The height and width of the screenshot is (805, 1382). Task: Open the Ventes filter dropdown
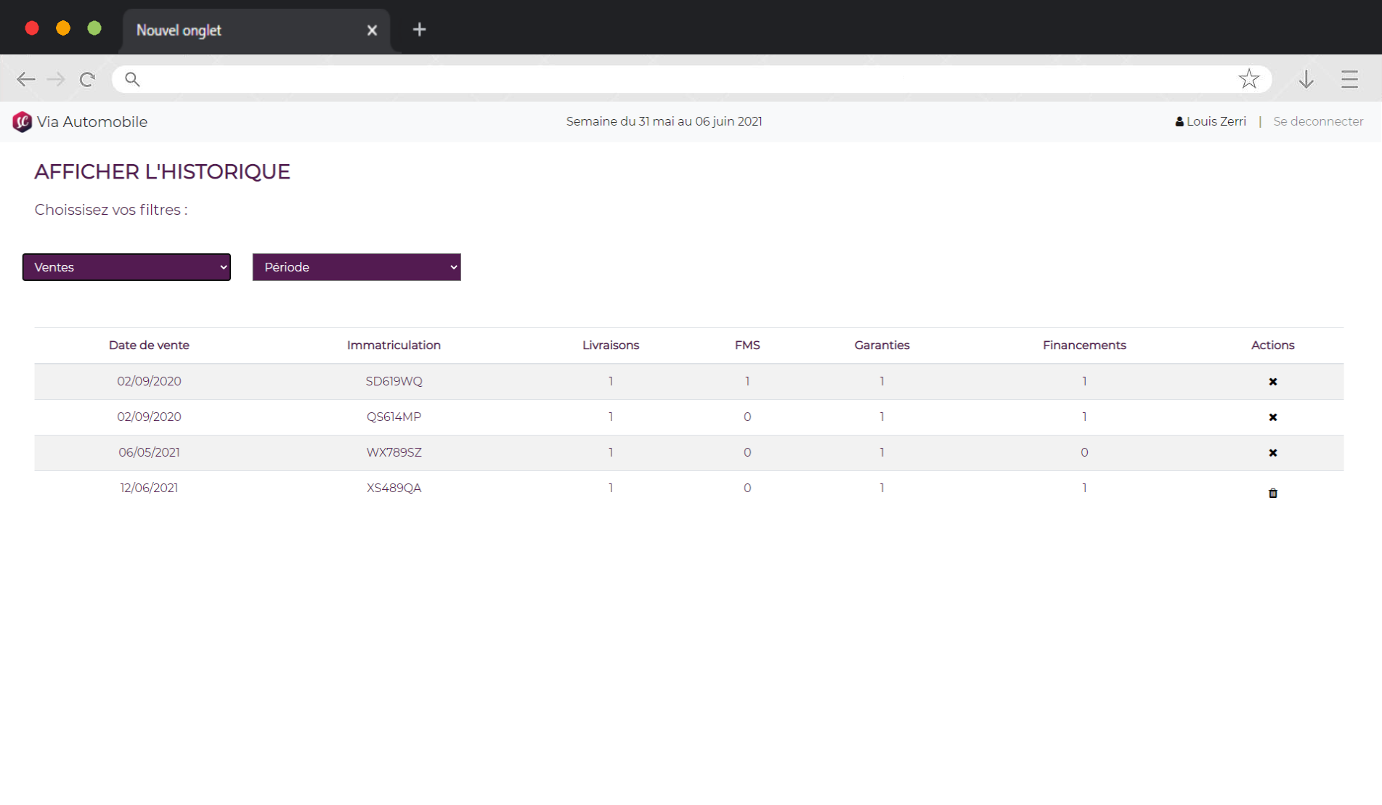[126, 267]
